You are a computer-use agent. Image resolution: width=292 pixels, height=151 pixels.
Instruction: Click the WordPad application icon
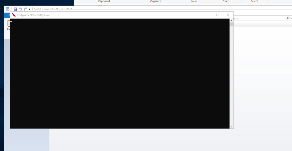click(x=8, y=9)
